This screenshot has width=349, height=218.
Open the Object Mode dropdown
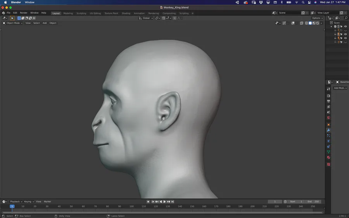[x=13, y=23]
